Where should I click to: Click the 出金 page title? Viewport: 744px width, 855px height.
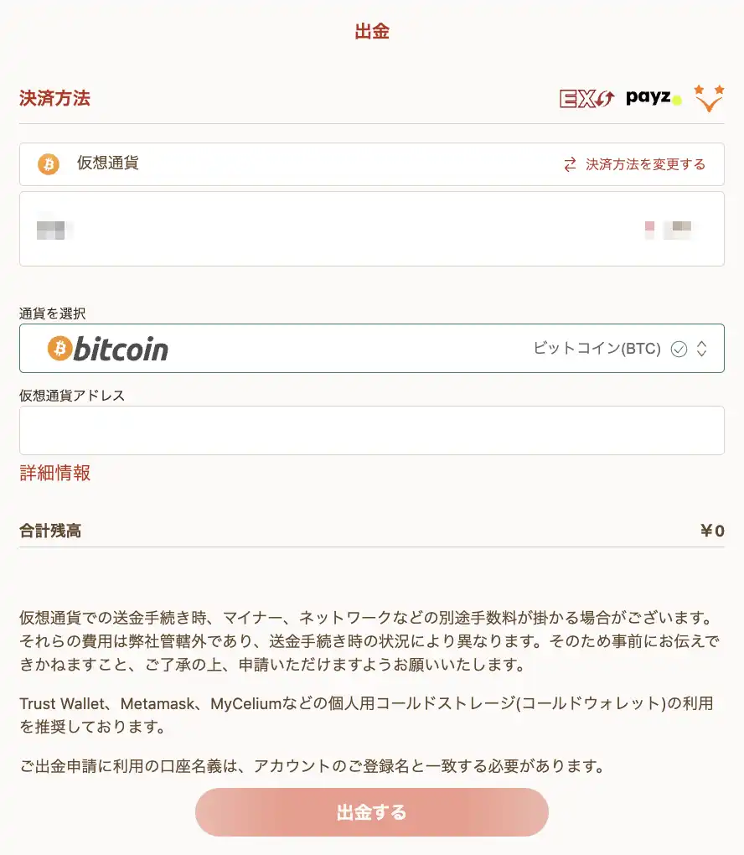(372, 32)
